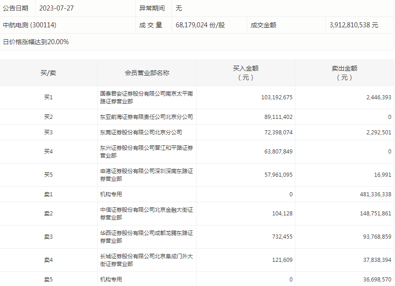
Task: Select buy amount 63,807,849 for 买4
Action: (x=277, y=152)
